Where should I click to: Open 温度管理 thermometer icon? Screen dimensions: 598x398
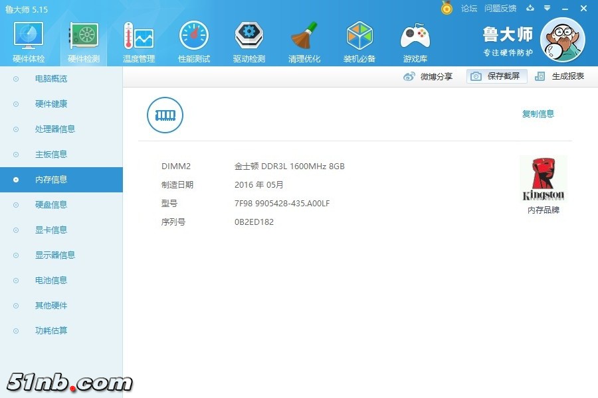139,36
